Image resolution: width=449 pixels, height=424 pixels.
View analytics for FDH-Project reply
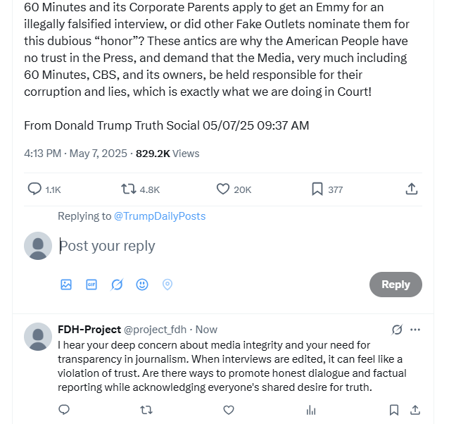pos(310,410)
